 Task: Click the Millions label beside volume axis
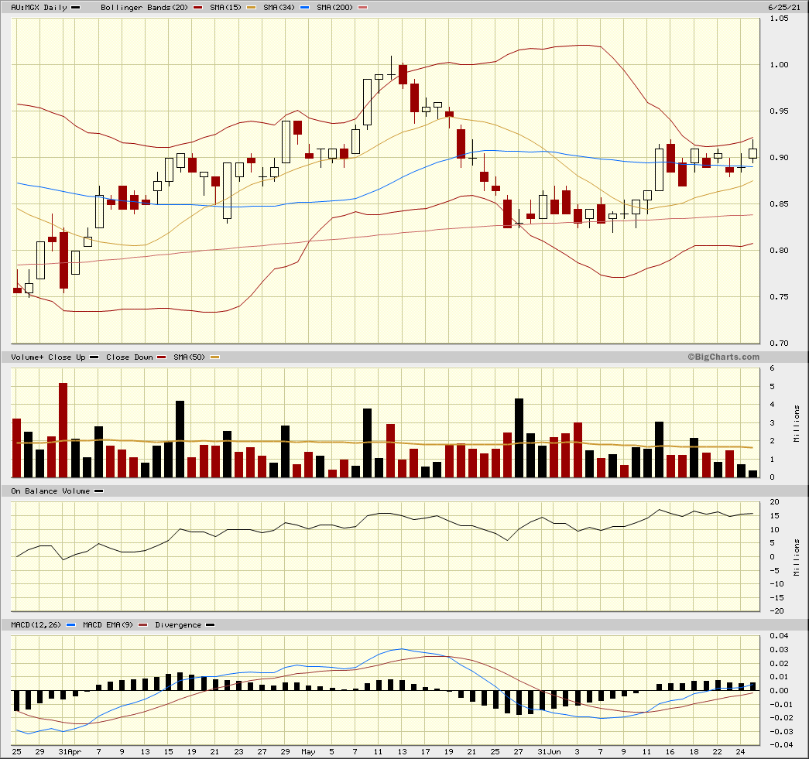(x=797, y=423)
